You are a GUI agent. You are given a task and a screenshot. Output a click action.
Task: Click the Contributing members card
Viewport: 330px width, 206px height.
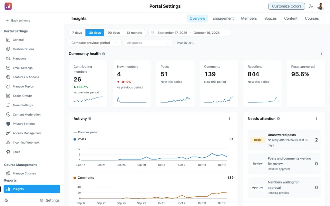point(88,83)
